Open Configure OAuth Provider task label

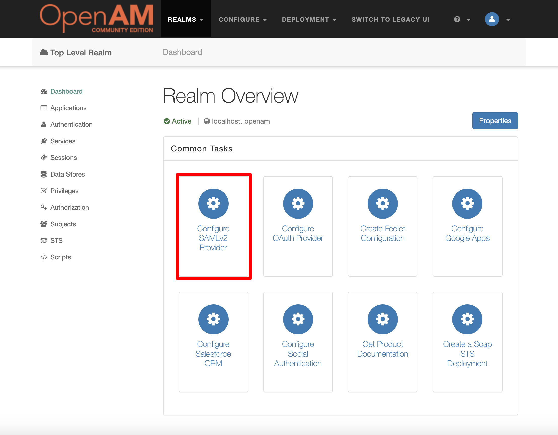(x=298, y=233)
